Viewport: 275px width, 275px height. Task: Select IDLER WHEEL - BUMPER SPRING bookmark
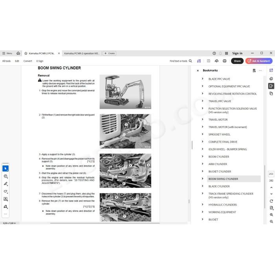(227, 149)
